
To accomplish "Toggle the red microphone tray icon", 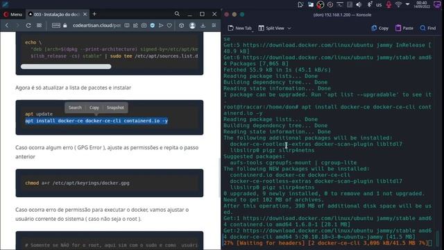I will point(388,5).
